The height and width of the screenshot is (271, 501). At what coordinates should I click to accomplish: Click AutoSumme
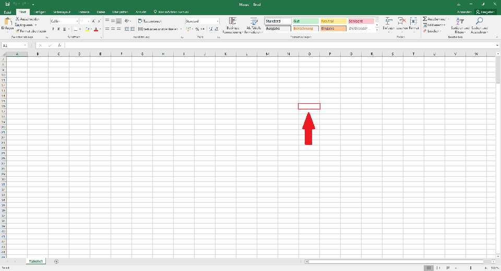(434, 19)
